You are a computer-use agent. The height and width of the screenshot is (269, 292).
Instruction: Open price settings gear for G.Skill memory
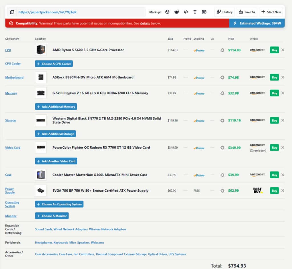pyautogui.click(x=222, y=93)
